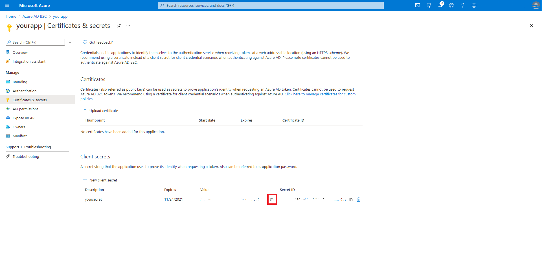Collapse the left navigation menu
542x276 pixels.
[x=70, y=42]
